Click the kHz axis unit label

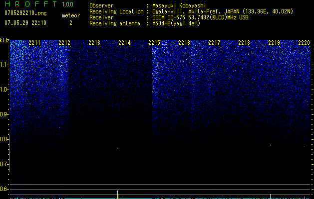(x=4, y=40)
